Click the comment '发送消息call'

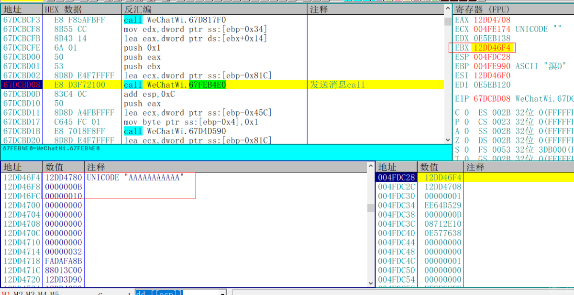click(338, 84)
